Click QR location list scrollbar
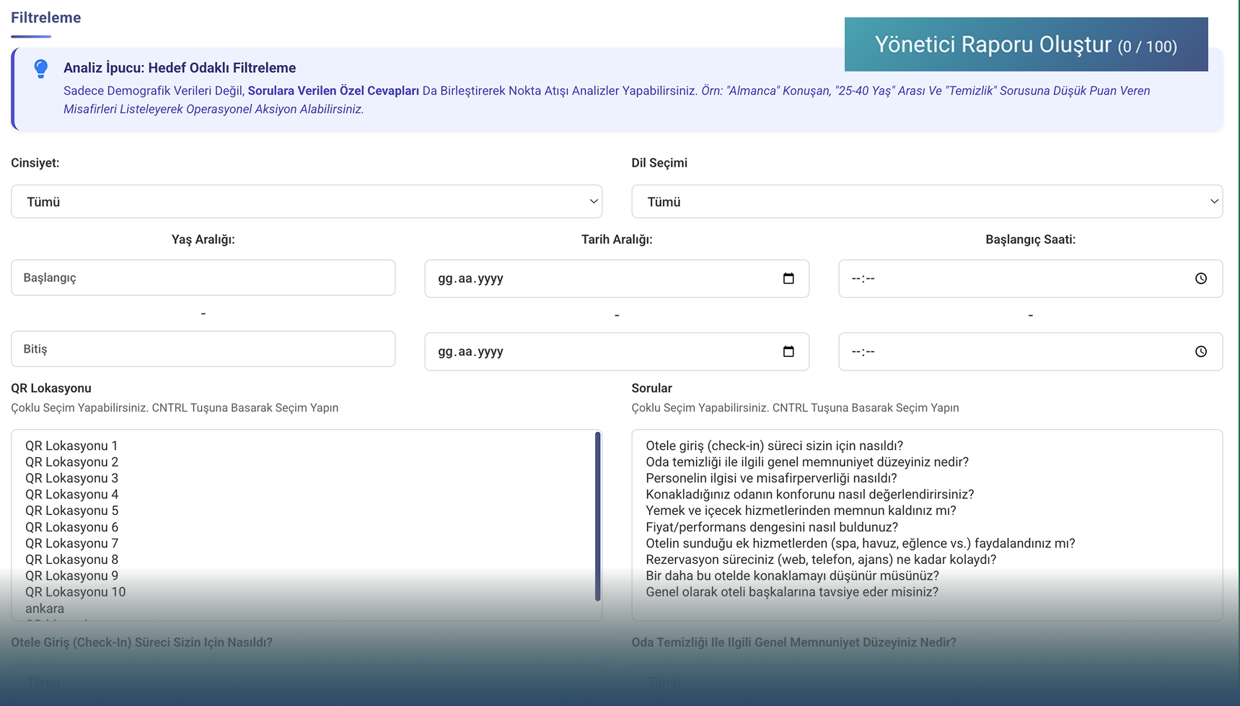Viewport: 1240px width, 706px height. point(597,516)
